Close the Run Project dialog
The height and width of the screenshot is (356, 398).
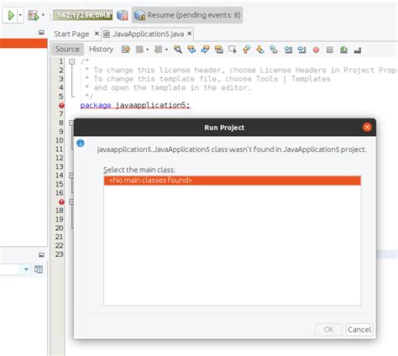coord(367,128)
